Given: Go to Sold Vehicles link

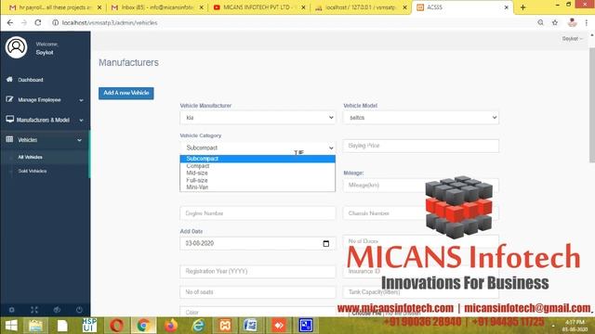Looking at the screenshot, I should coord(33,171).
